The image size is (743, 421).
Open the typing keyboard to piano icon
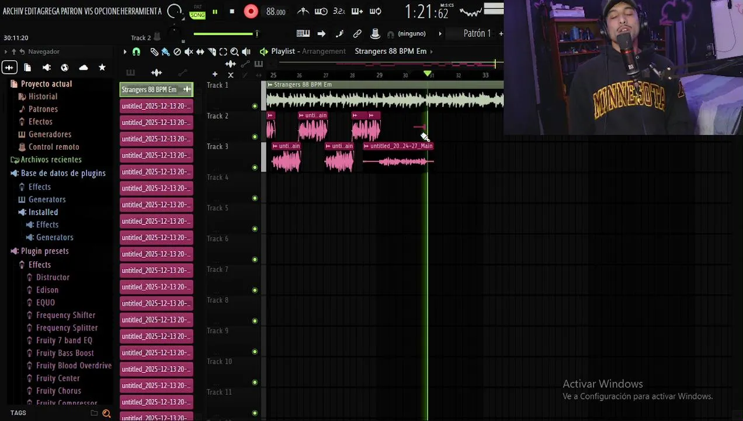(x=303, y=34)
